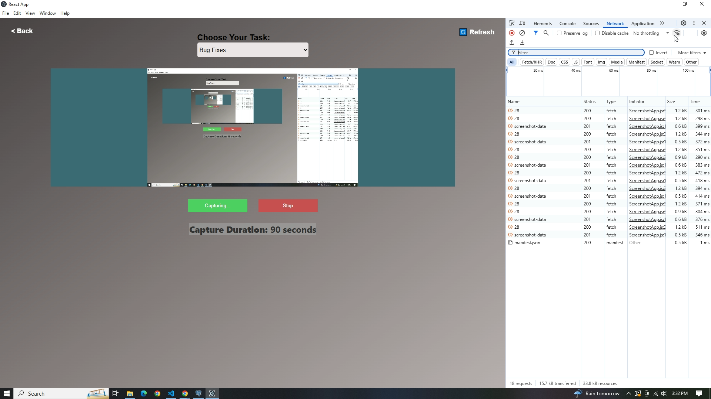Open the network search magnifier
Viewport: 711px width, 399px height.
(x=546, y=33)
